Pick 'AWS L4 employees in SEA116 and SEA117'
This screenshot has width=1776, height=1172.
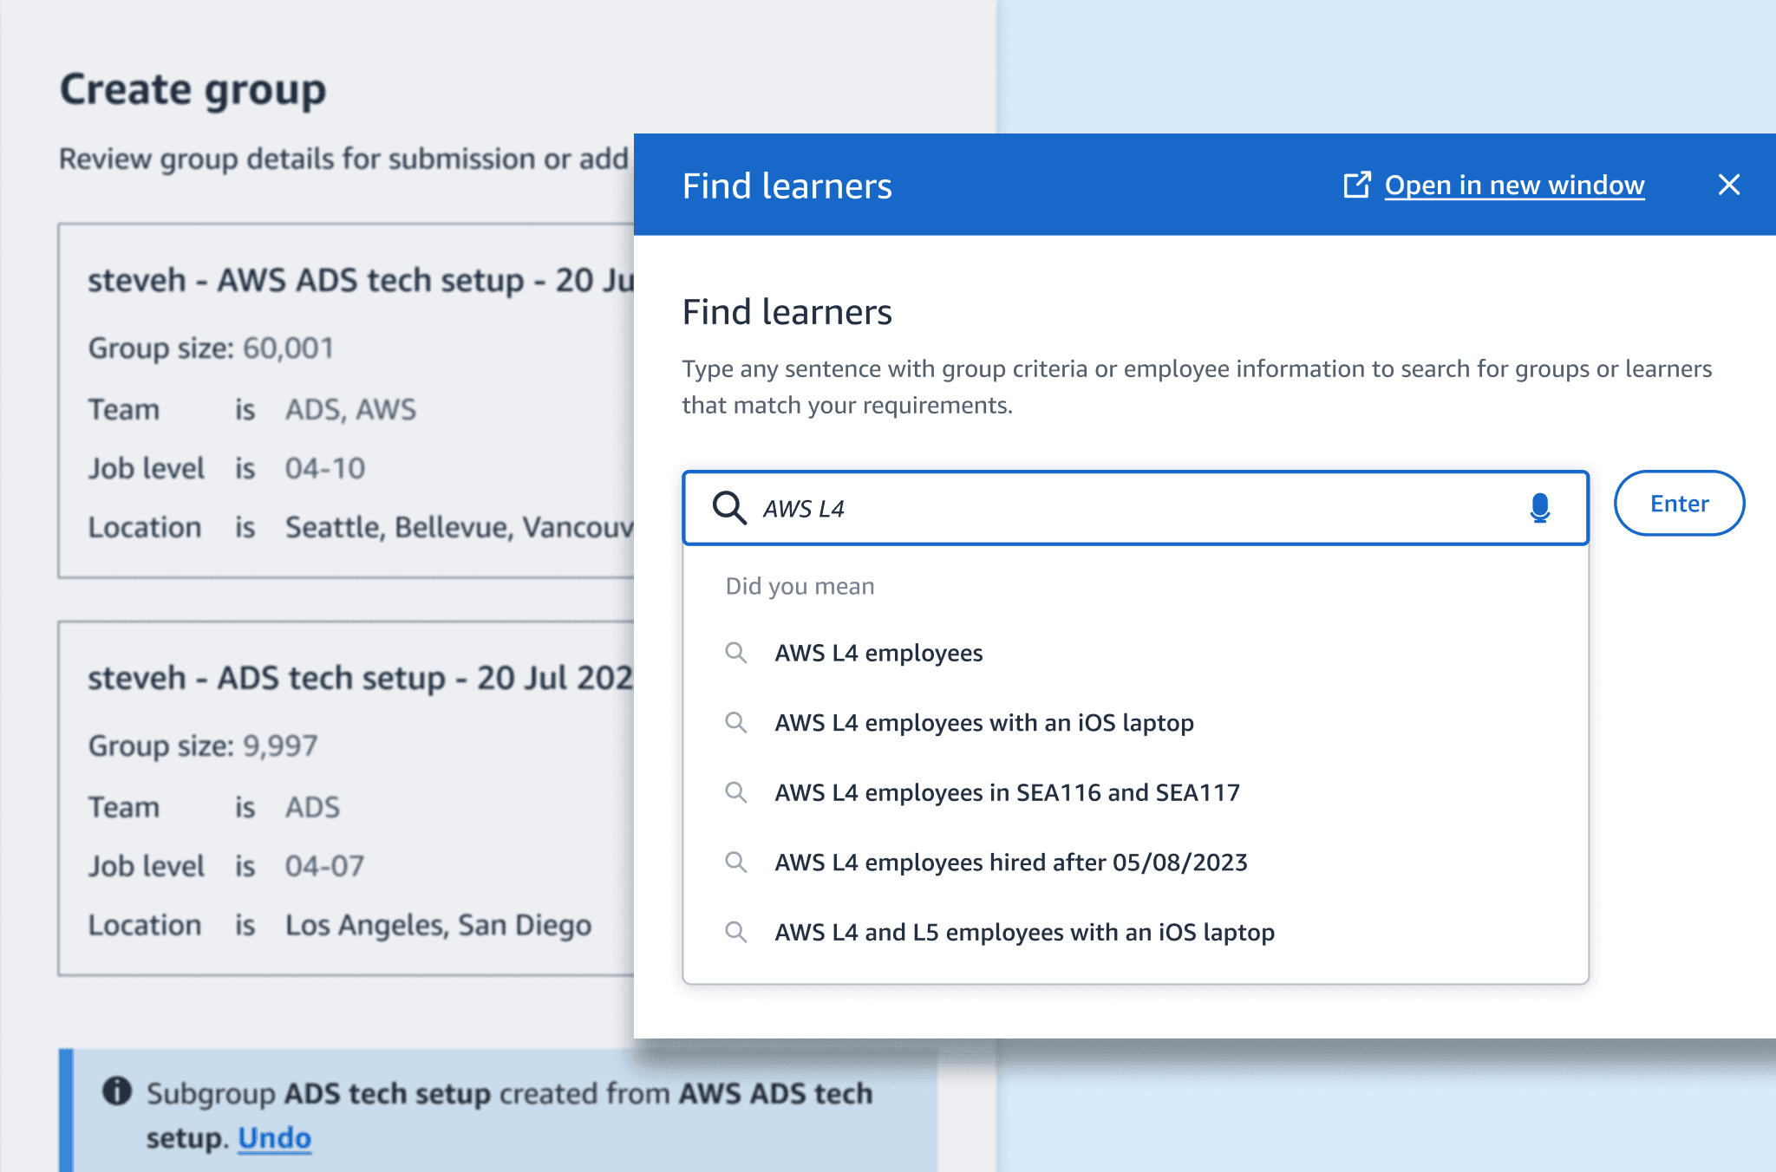click(1007, 792)
